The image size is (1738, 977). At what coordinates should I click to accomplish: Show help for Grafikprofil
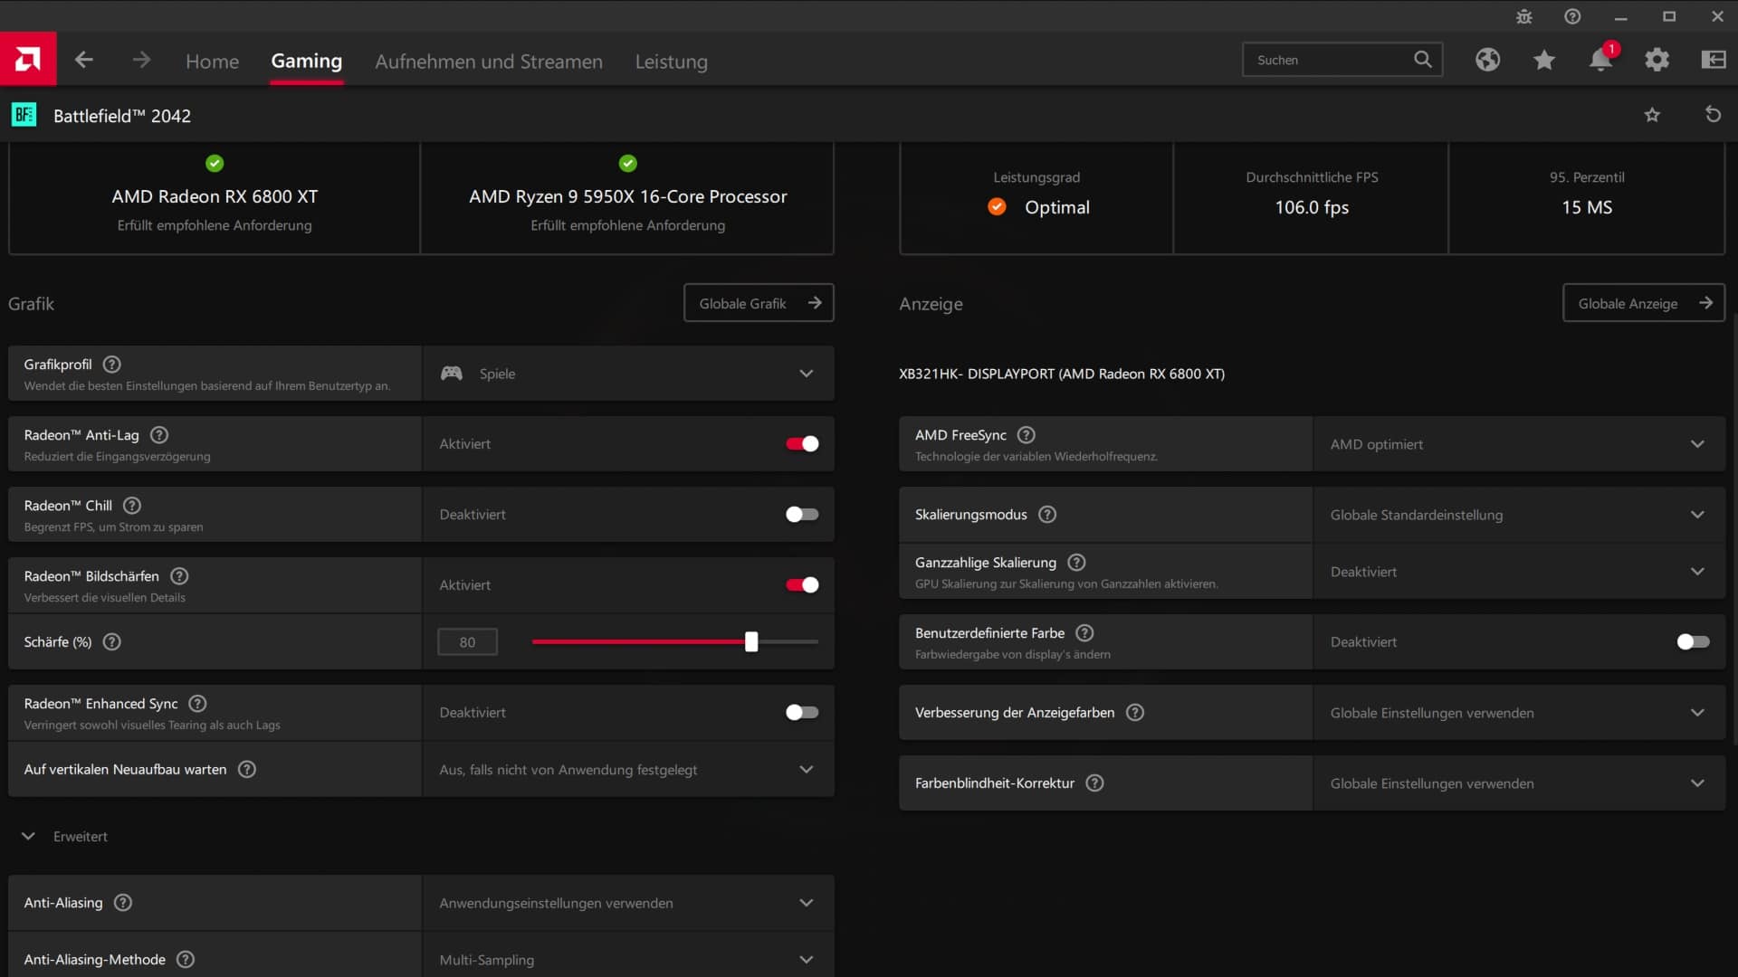(111, 364)
